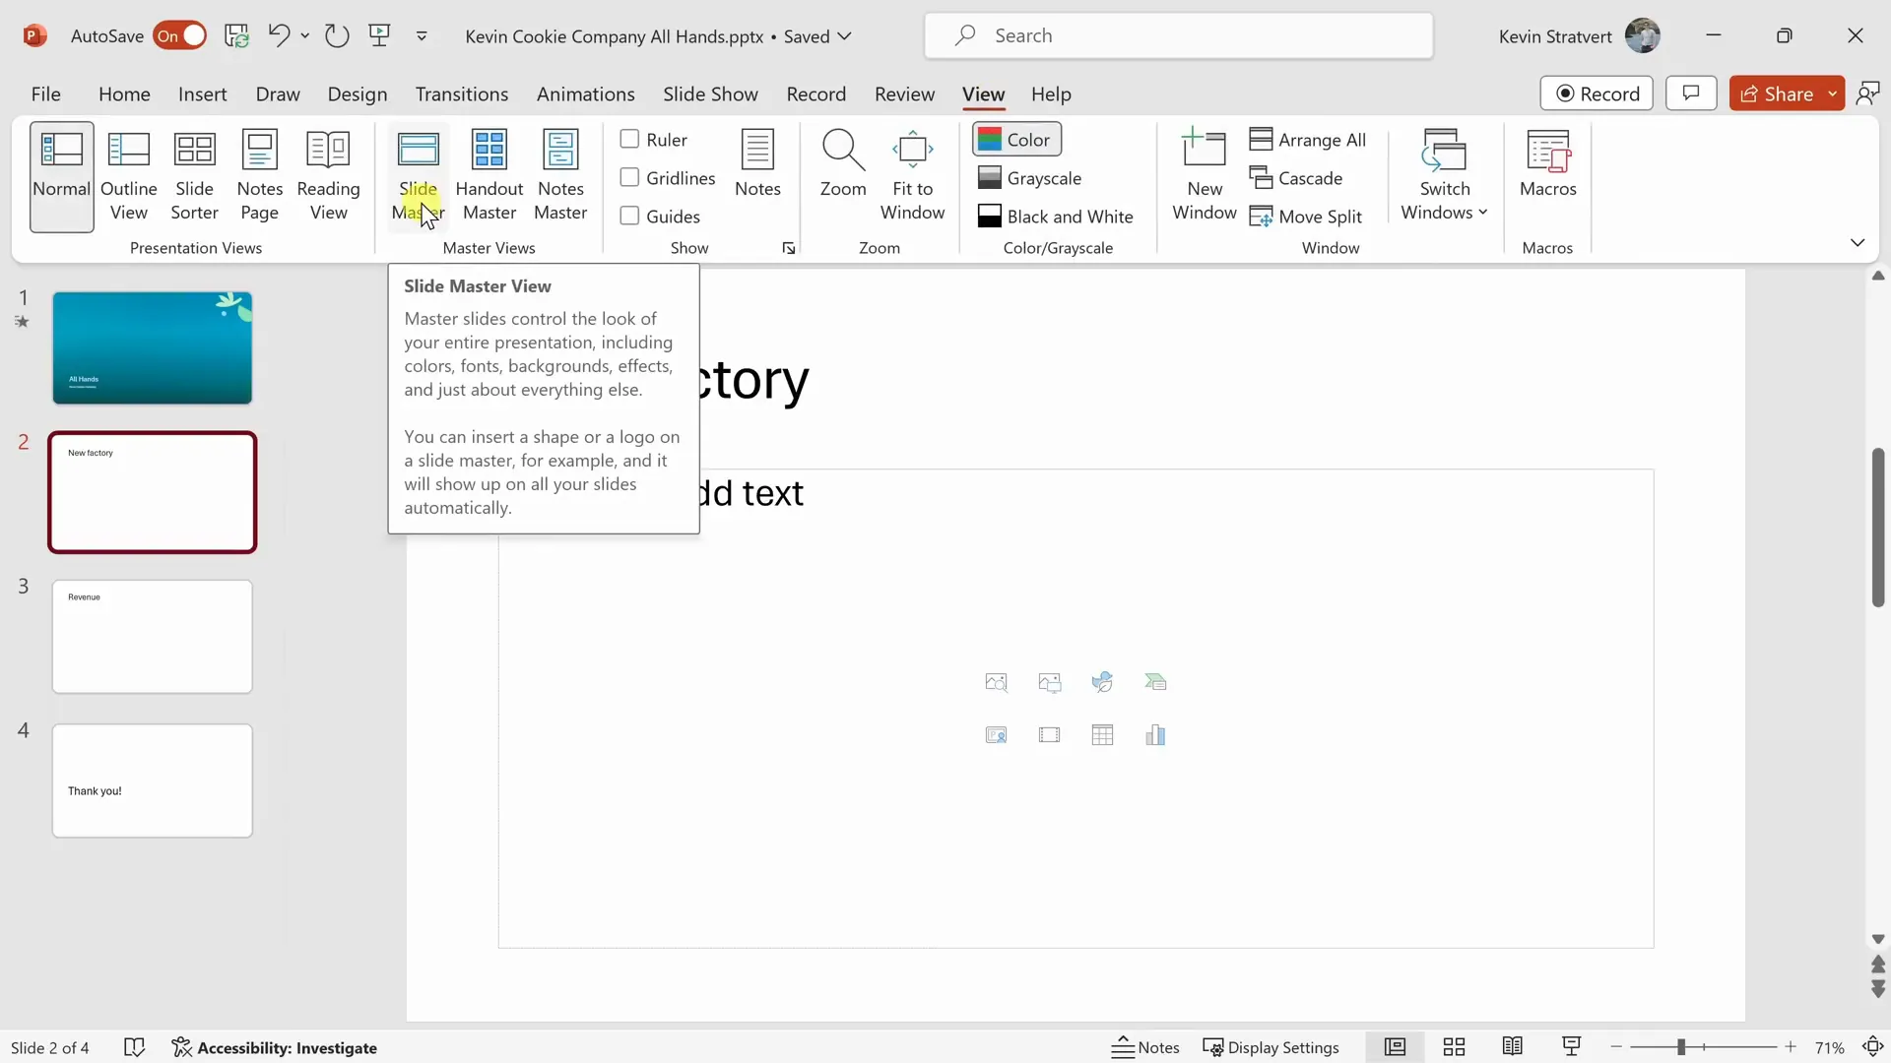Open file name saved-status dropdown
The height and width of the screenshot is (1063, 1891).
coord(844,36)
